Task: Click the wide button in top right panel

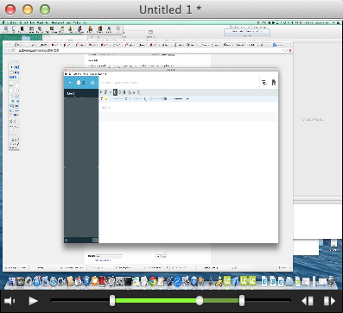Action: [247, 33]
